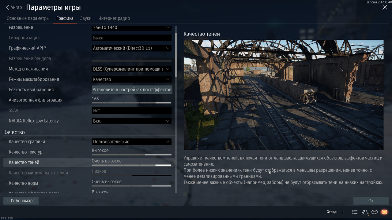Click the Качество минимальных теней slider
The image size is (392, 220).
click(x=132, y=175)
